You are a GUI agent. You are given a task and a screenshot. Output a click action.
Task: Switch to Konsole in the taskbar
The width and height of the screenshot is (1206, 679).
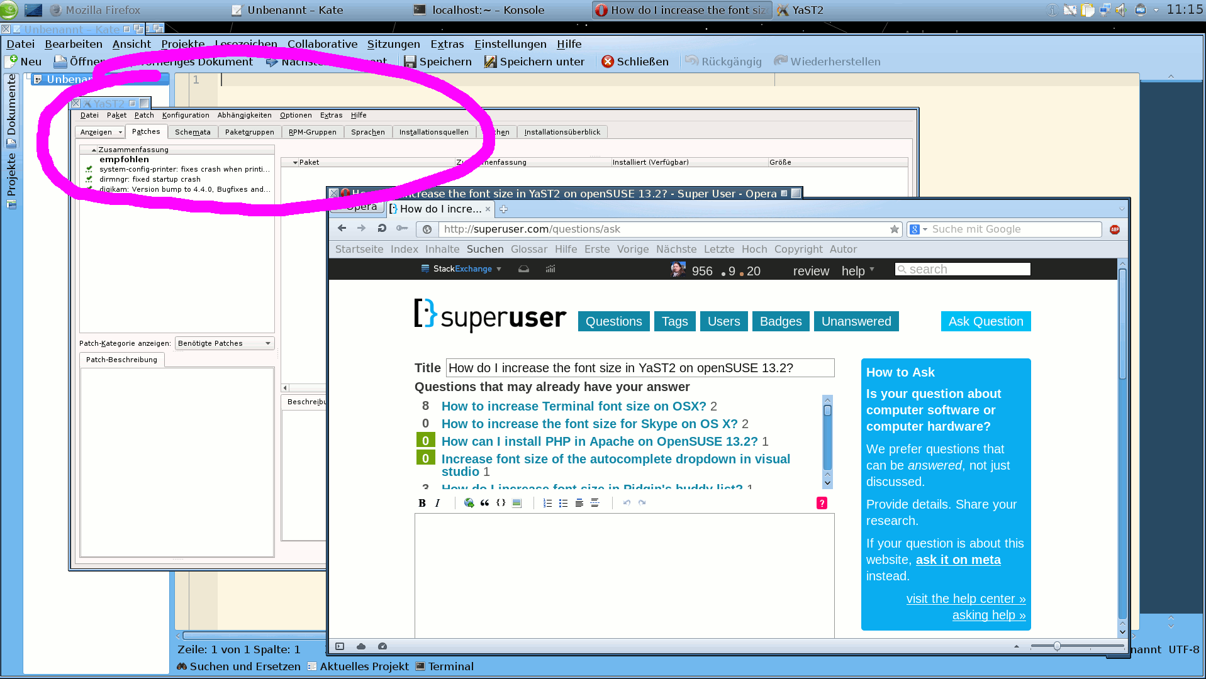point(479,10)
